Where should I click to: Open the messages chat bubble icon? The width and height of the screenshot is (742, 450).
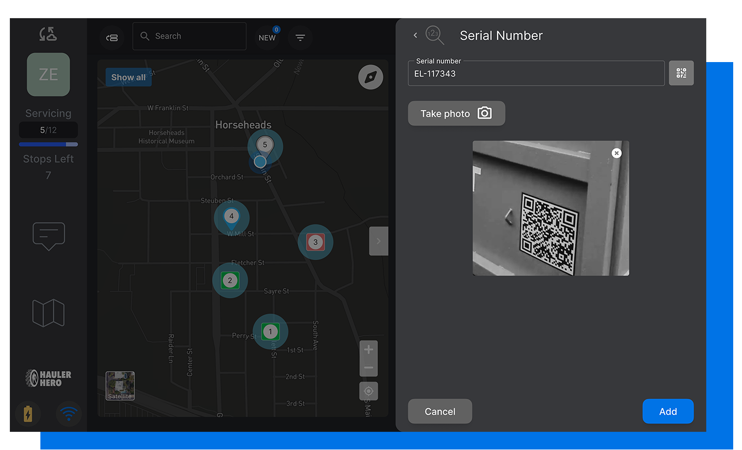click(x=49, y=236)
